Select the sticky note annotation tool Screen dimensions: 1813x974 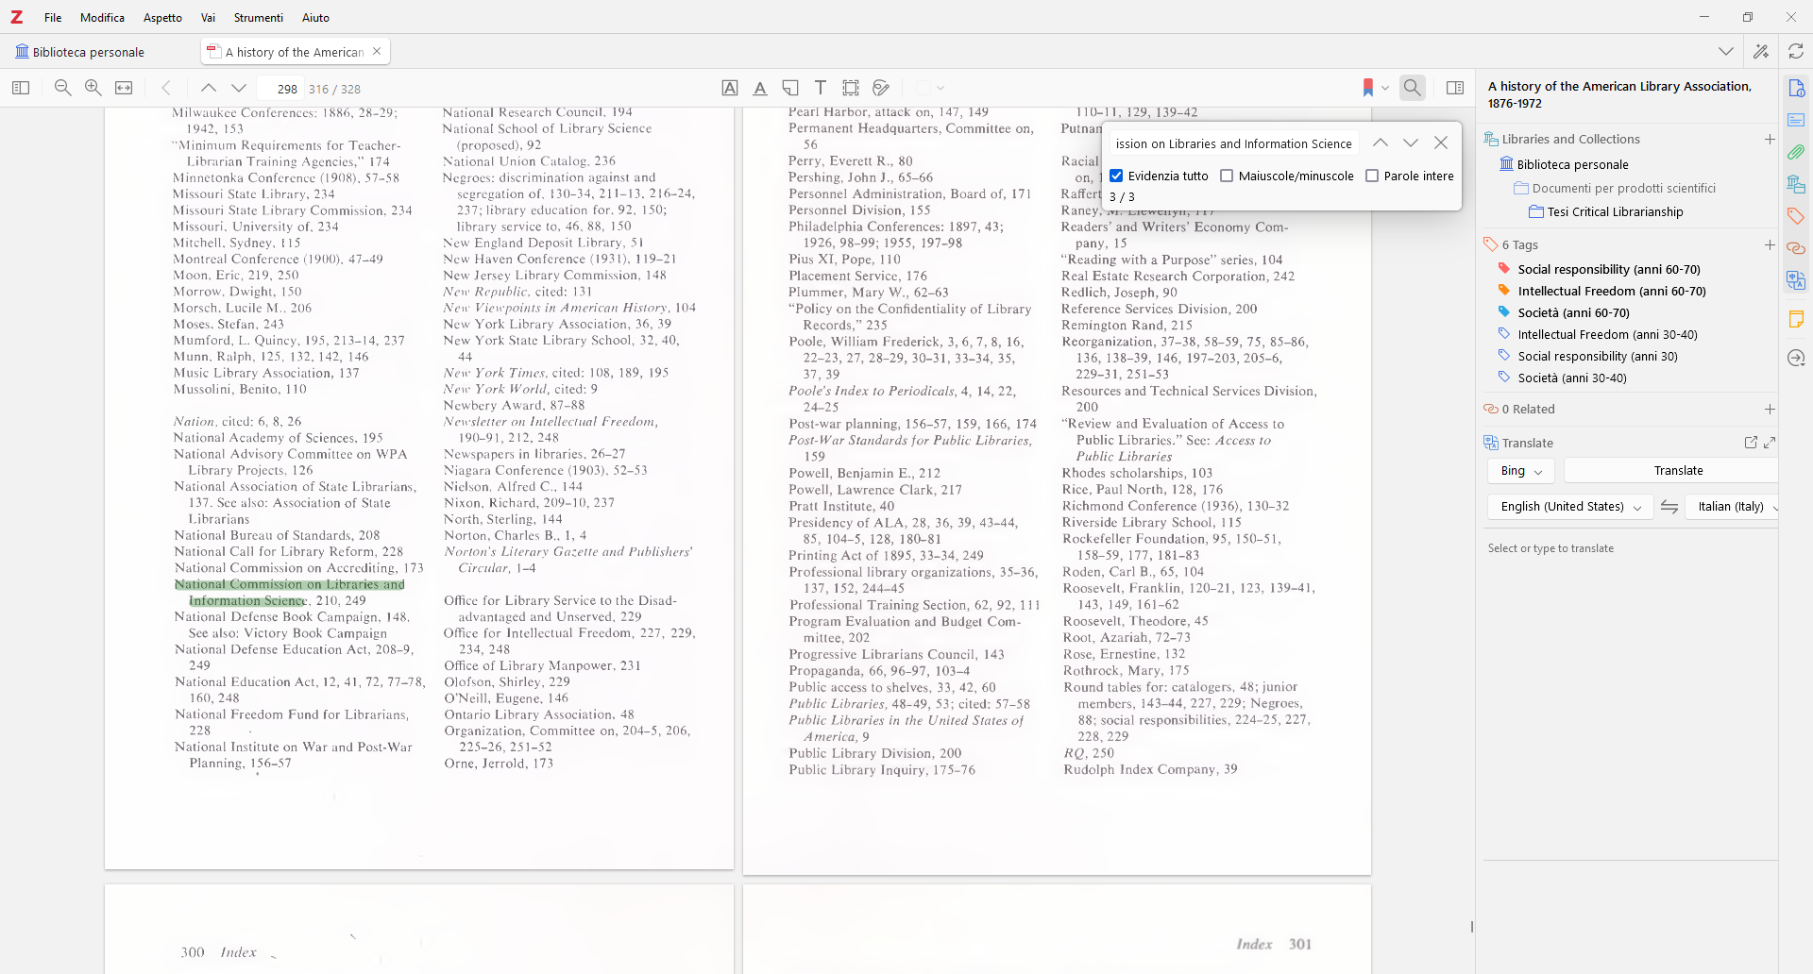coord(790,88)
